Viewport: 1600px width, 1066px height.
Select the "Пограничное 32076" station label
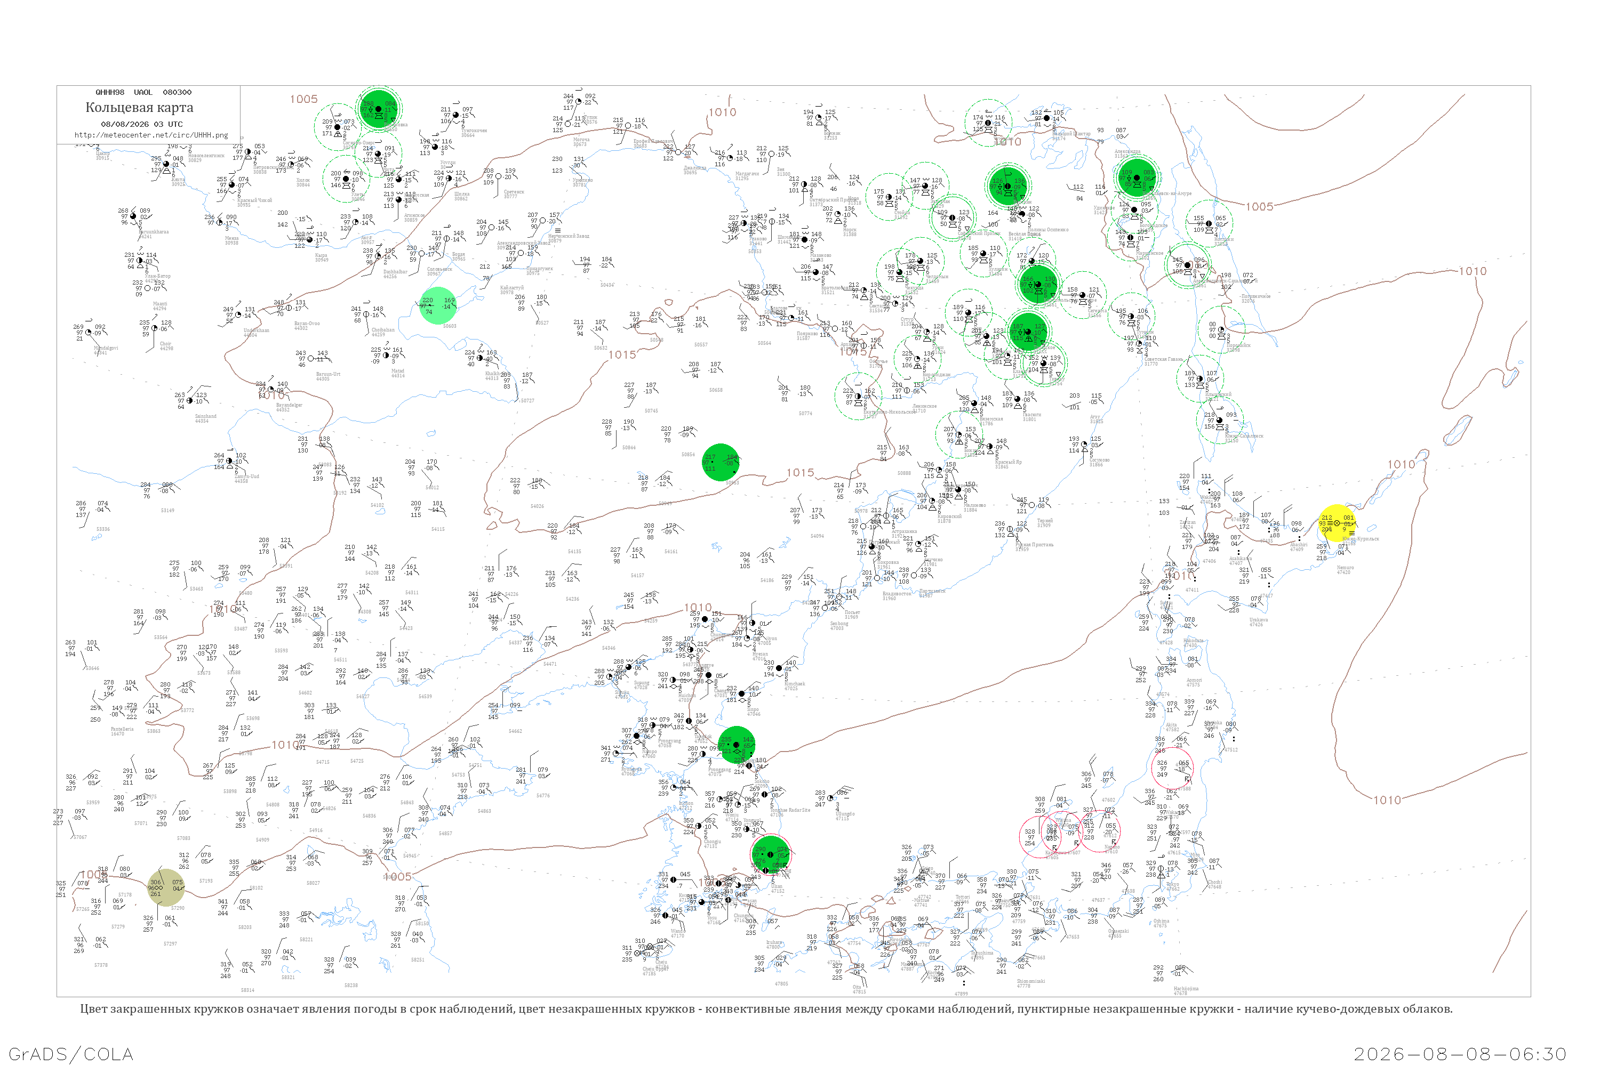1256,298
